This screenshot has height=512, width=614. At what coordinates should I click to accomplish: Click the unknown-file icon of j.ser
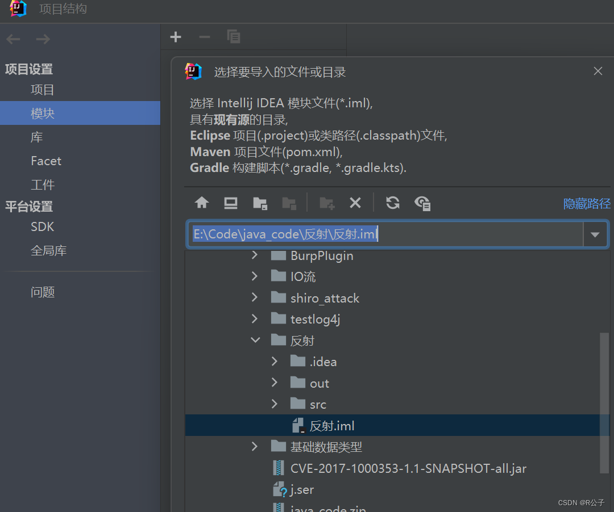(280, 489)
